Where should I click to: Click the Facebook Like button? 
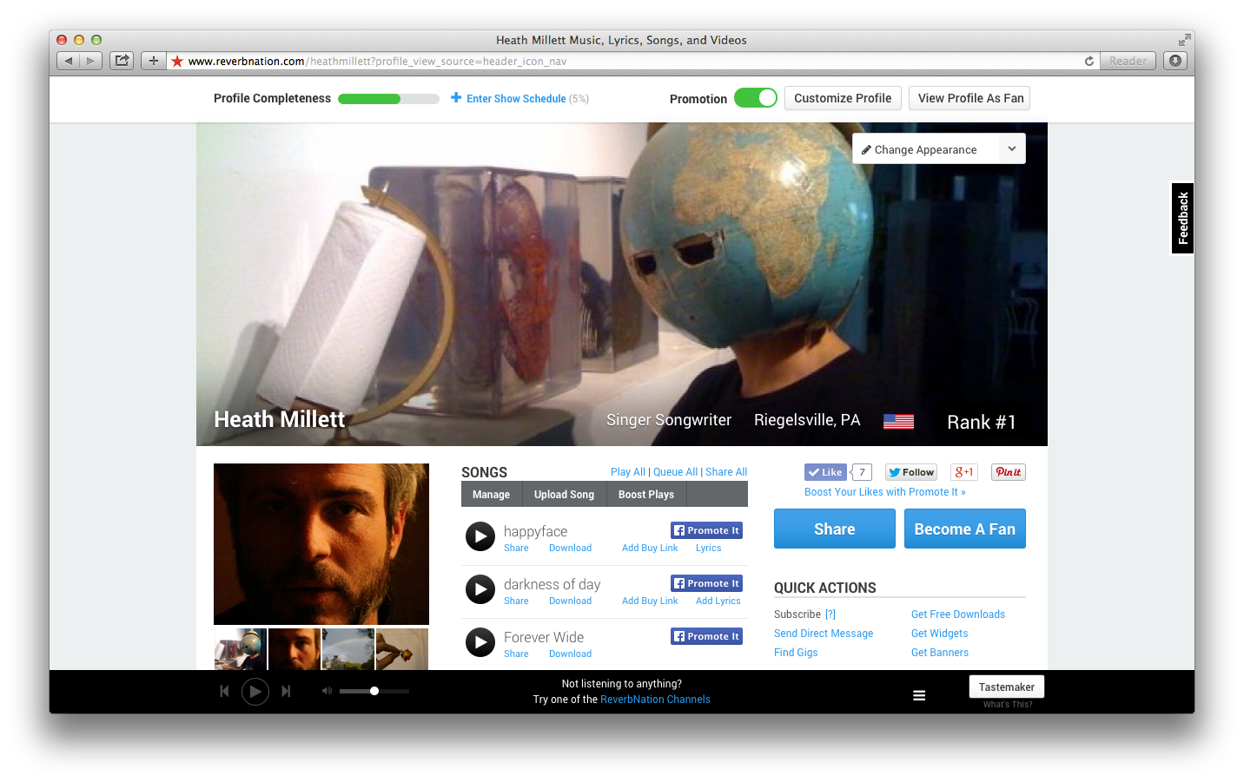pyautogui.click(x=825, y=472)
